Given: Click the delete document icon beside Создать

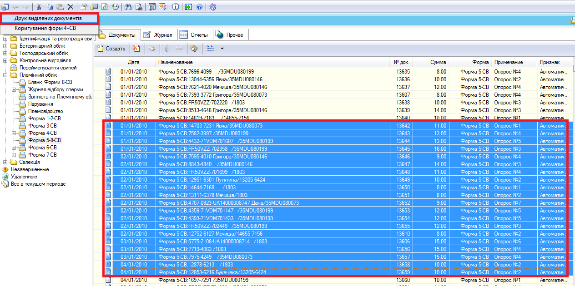Looking at the screenshot, I should click(136, 49).
